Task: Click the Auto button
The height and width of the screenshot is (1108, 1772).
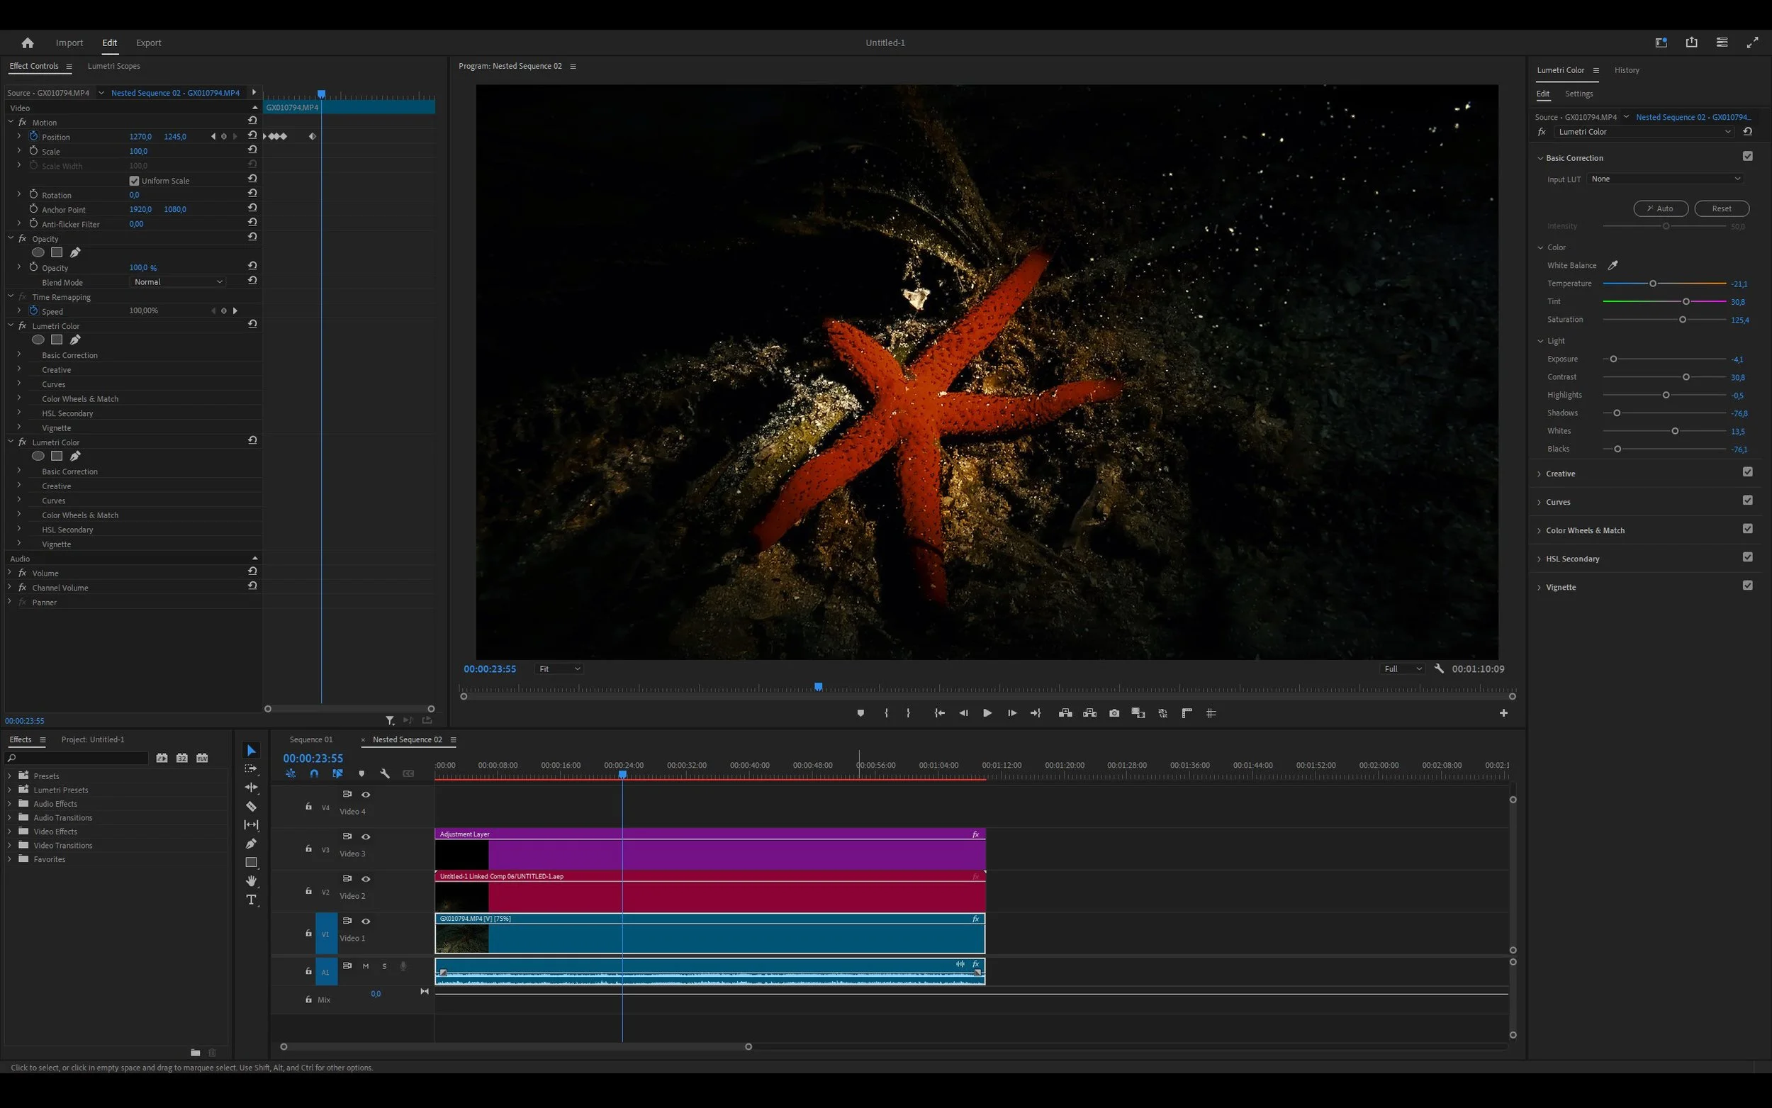Action: pyautogui.click(x=1660, y=209)
